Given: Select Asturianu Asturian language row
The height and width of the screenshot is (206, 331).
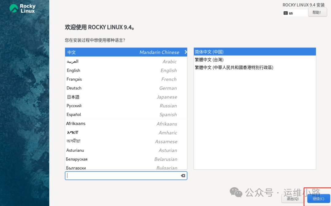Looking at the screenshot, I should (x=126, y=150).
